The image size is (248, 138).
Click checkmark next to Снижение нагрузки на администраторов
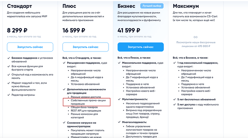tap(64, 123)
